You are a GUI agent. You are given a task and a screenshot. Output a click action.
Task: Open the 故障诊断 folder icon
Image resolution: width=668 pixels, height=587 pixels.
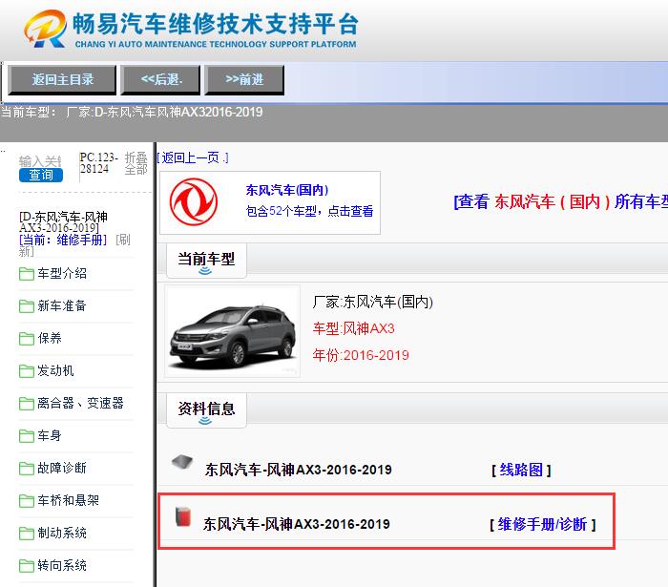click(x=27, y=469)
